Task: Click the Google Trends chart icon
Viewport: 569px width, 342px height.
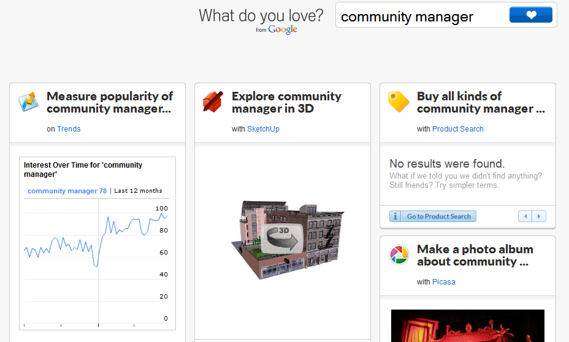Action: click(29, 102)
